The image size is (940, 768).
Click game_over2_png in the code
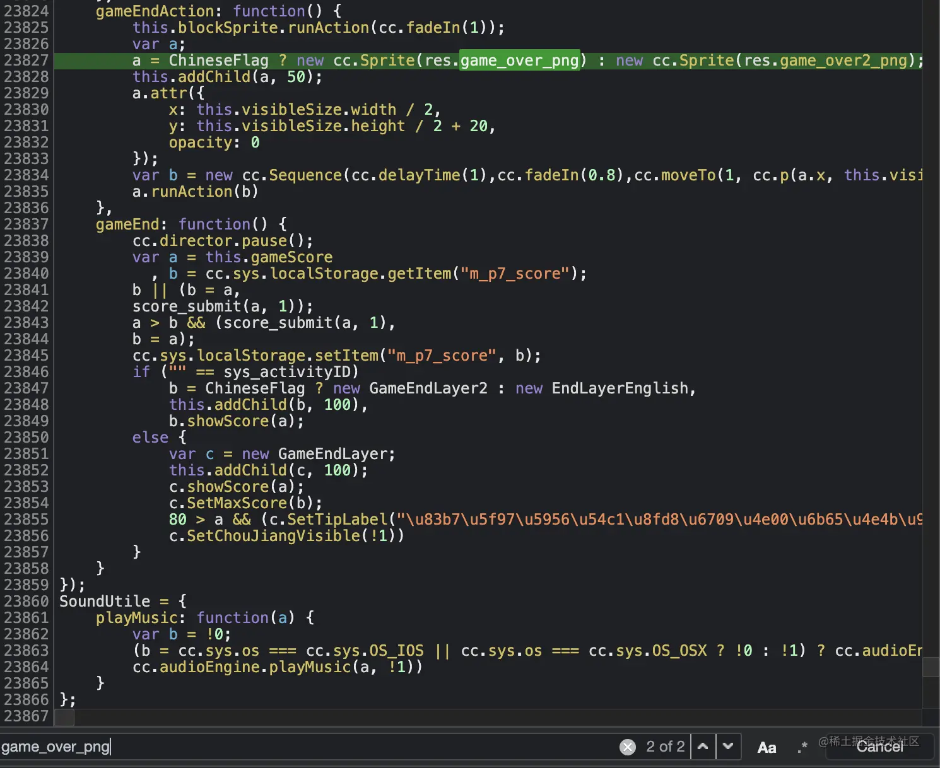click(843, 61)
